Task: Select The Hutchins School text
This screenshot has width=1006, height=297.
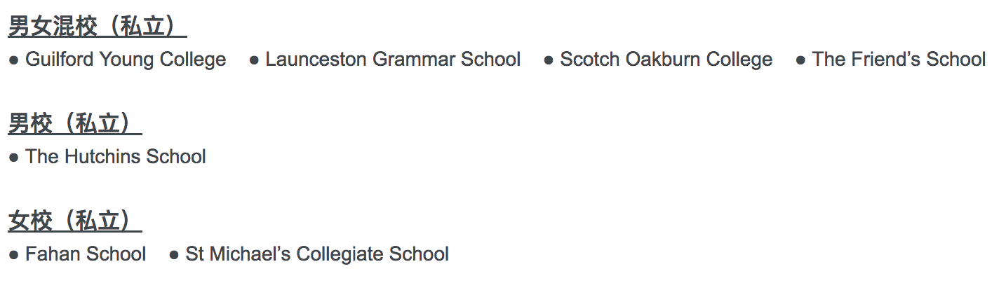Action: coord(116,156)
